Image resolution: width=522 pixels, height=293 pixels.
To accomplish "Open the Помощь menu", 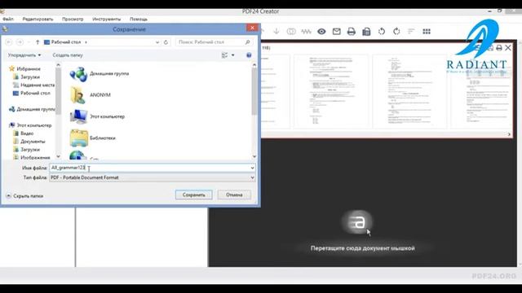I will (139, 20).
